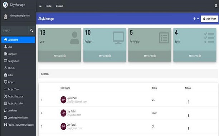Click the SkyManage title in blue header
Screen dimensions: 219x136
[x=46, y=19]
